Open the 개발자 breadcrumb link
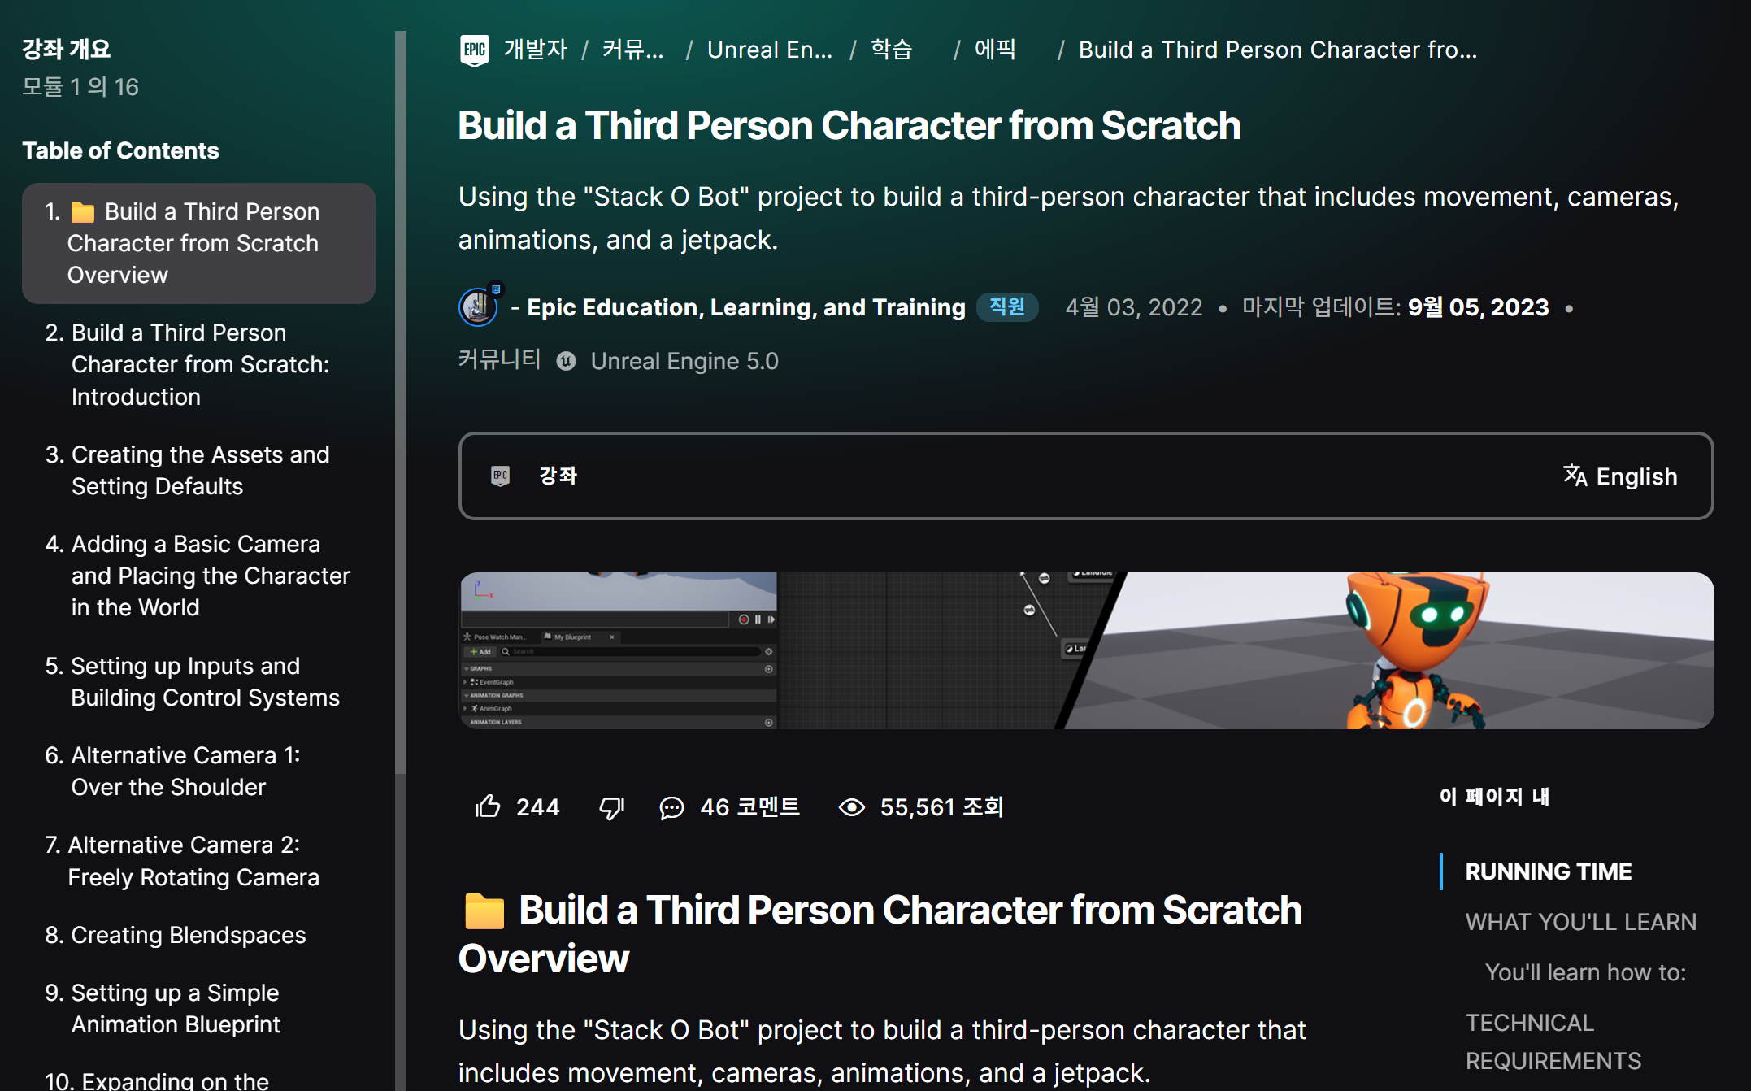The image size is (1751, 1091). click(536, 50)
